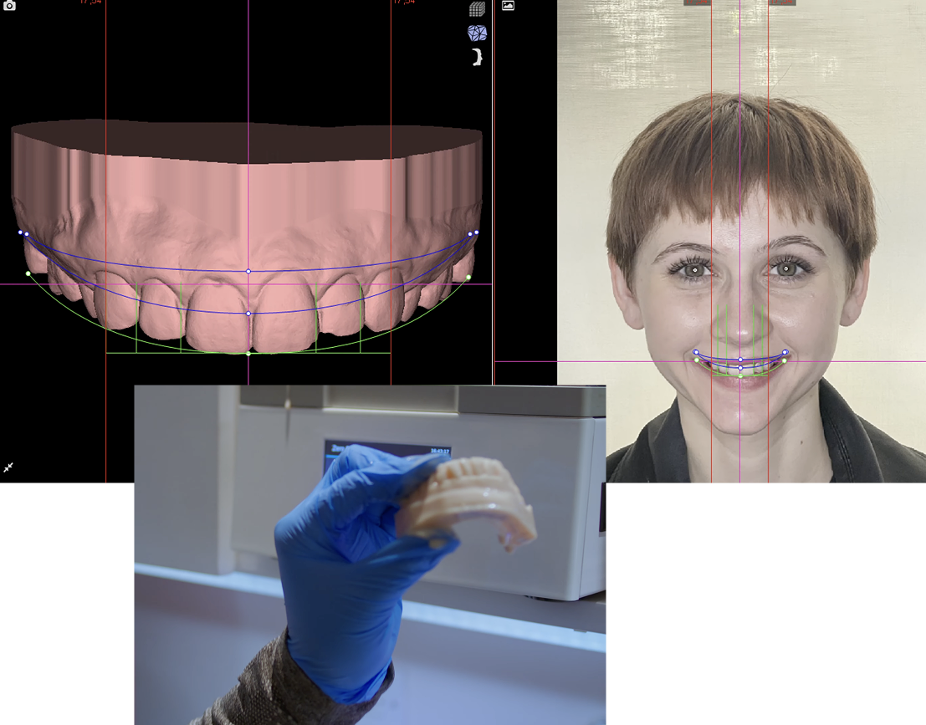Select green smile curve bottom center point on model
The height and width of the screenshot is (725, 926).
coord(248,354)
